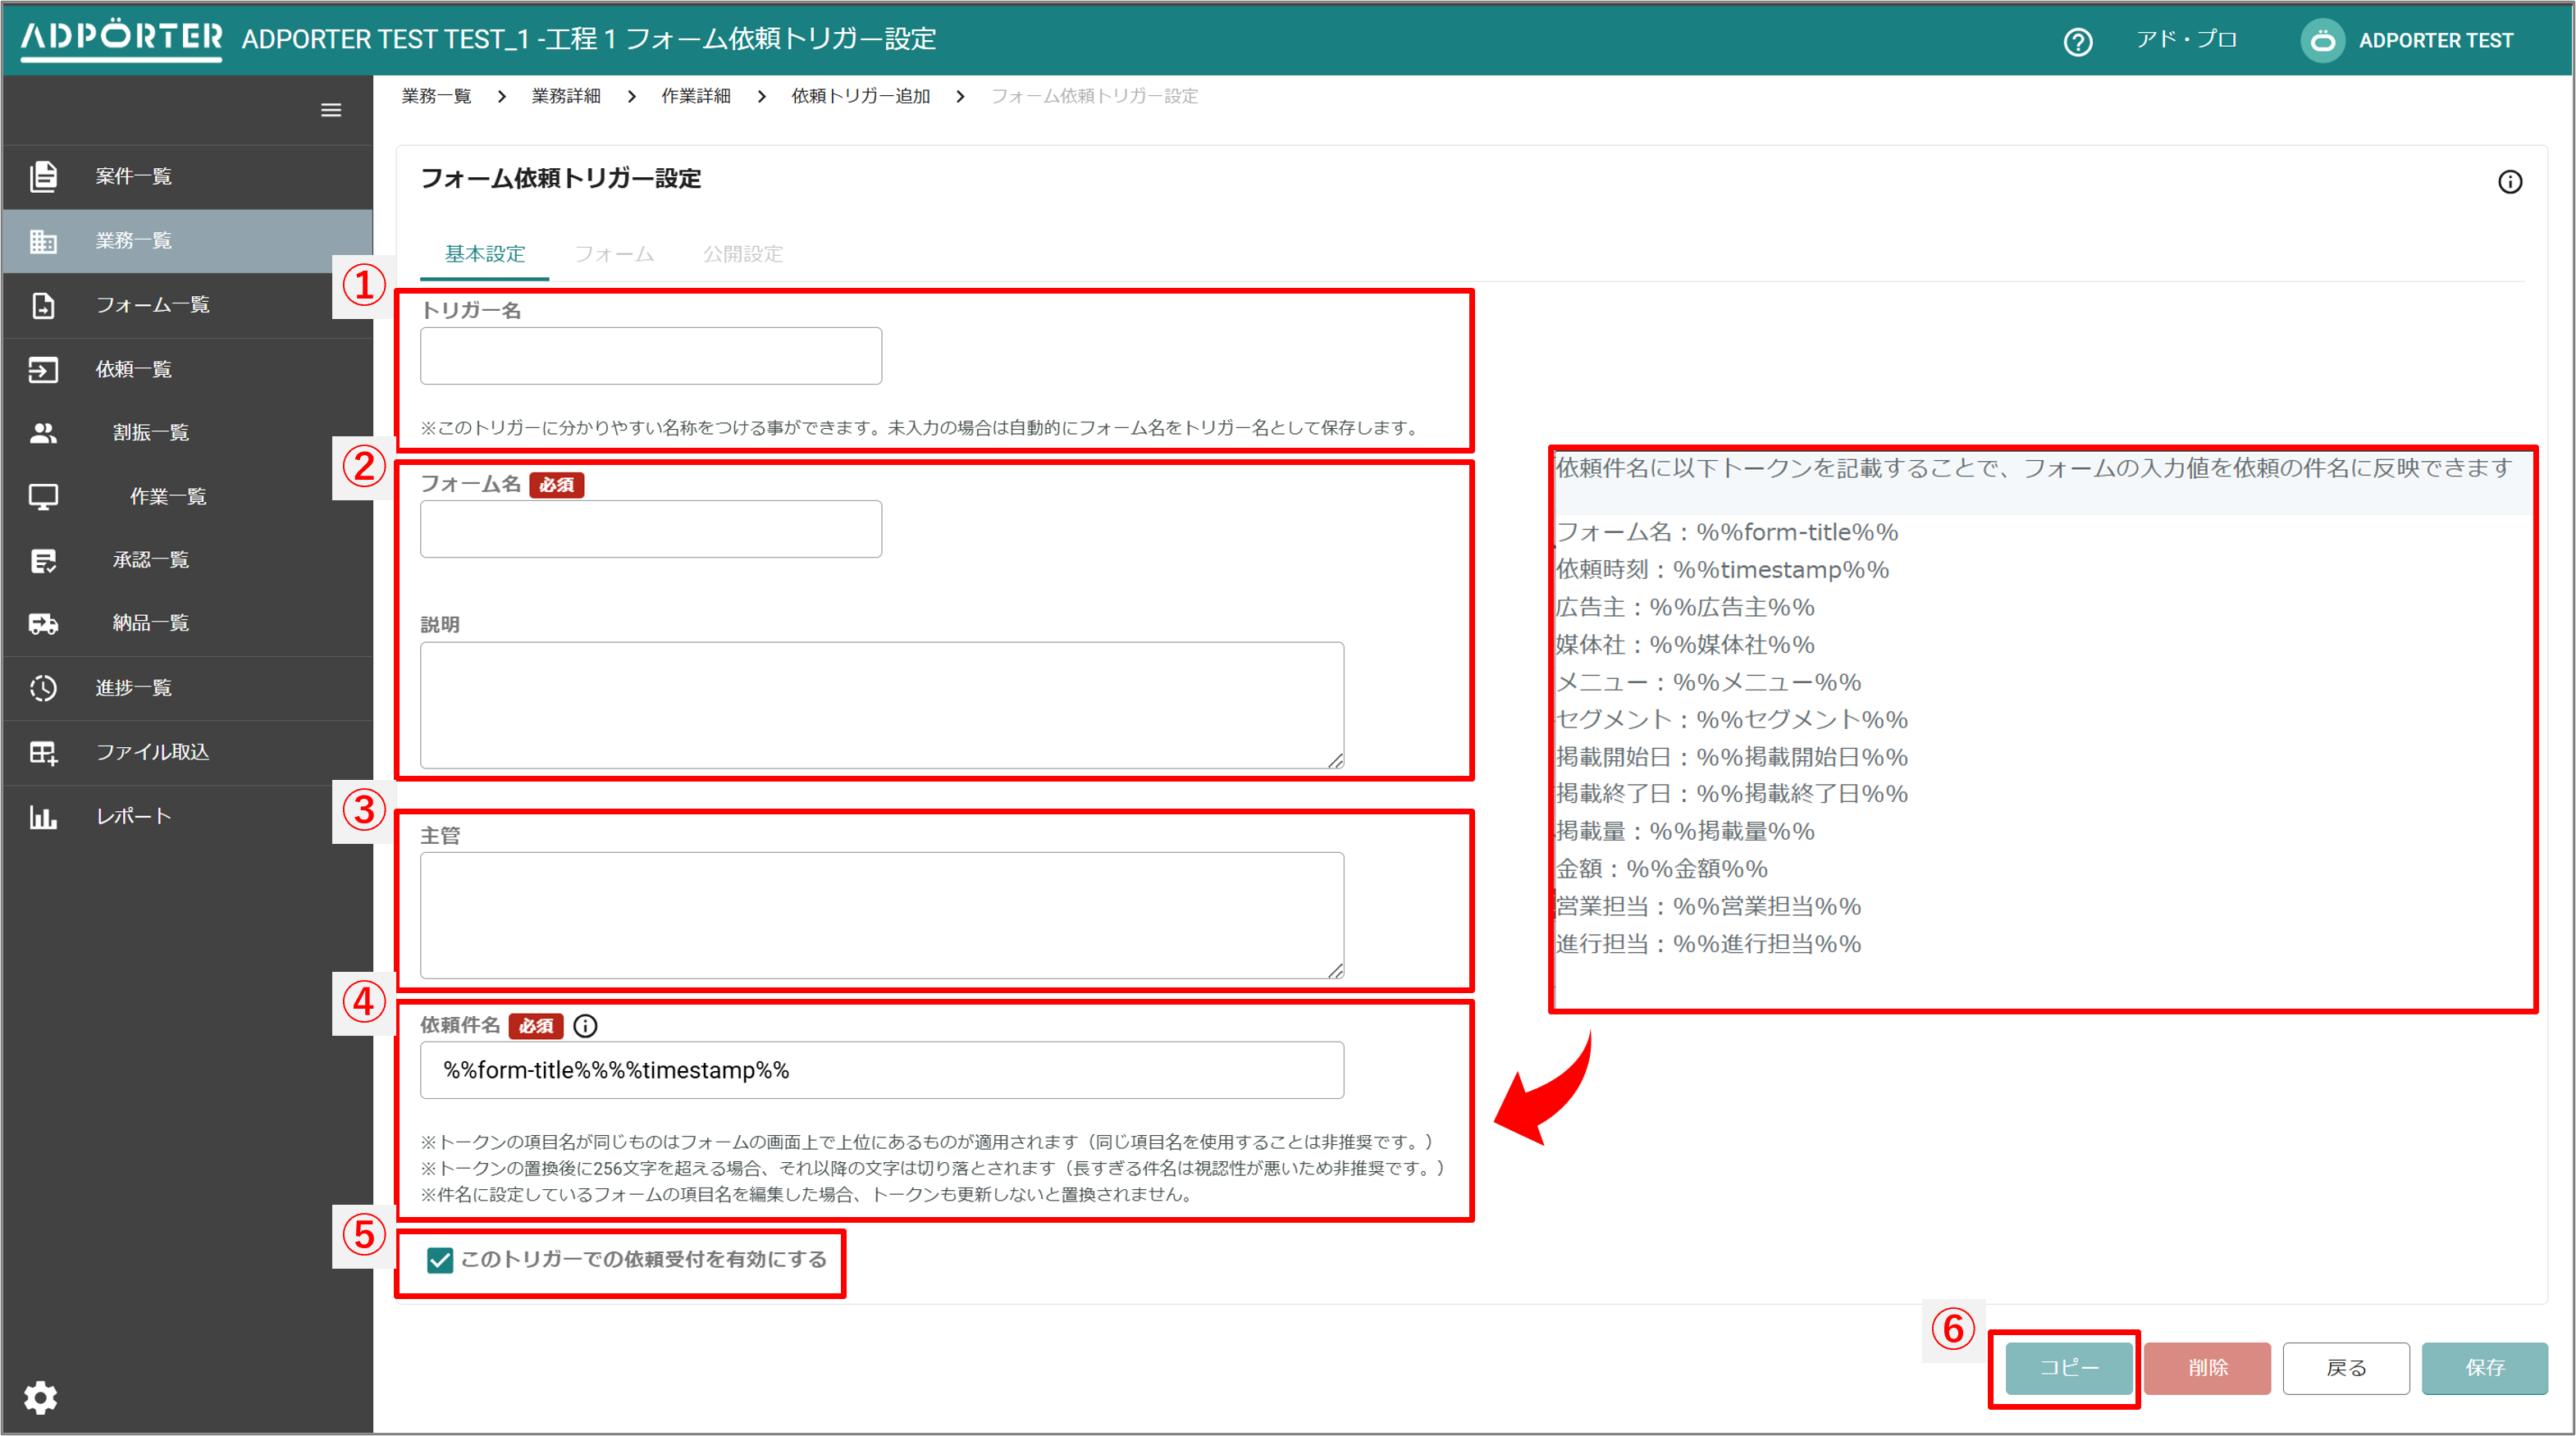Go to 作業詳細 breadcrumb link

[696, 96]
